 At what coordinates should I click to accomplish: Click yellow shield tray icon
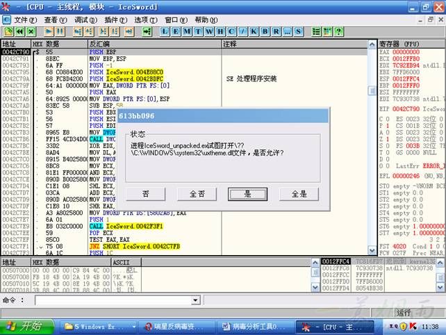click(x=404, y=326)
